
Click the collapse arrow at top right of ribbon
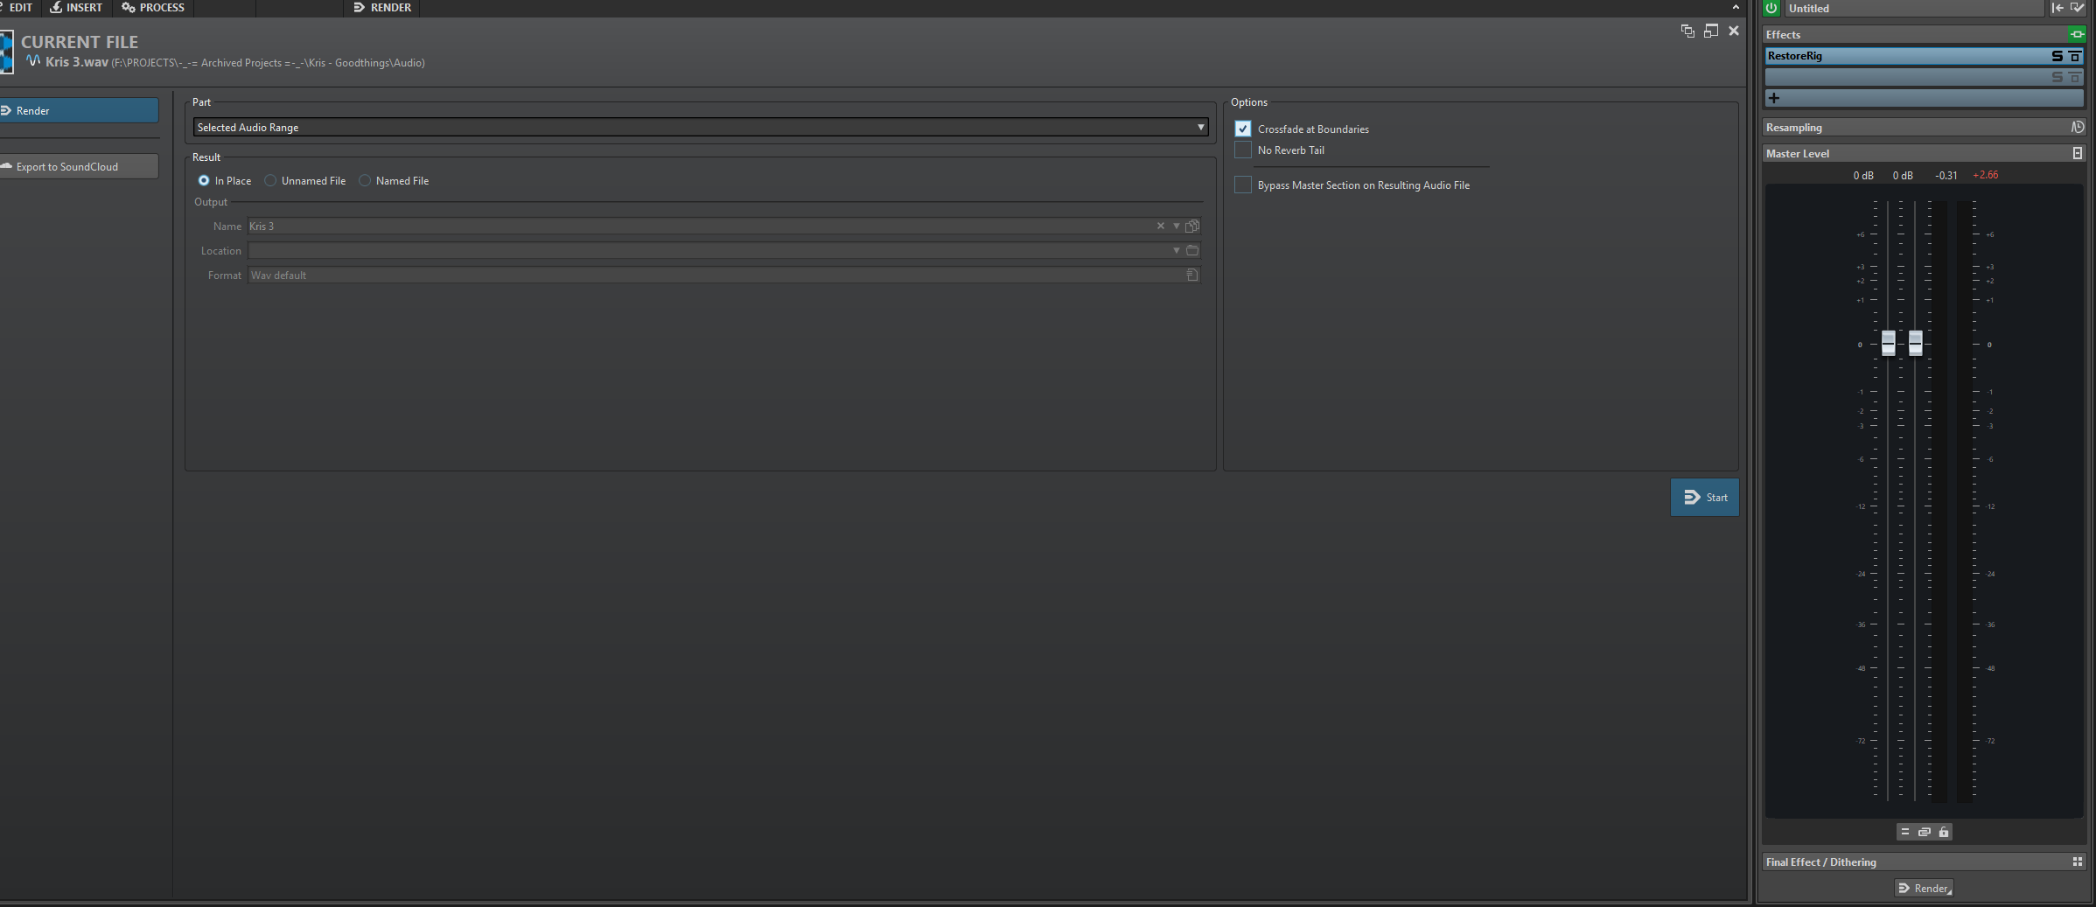[x=1736, y=7]
